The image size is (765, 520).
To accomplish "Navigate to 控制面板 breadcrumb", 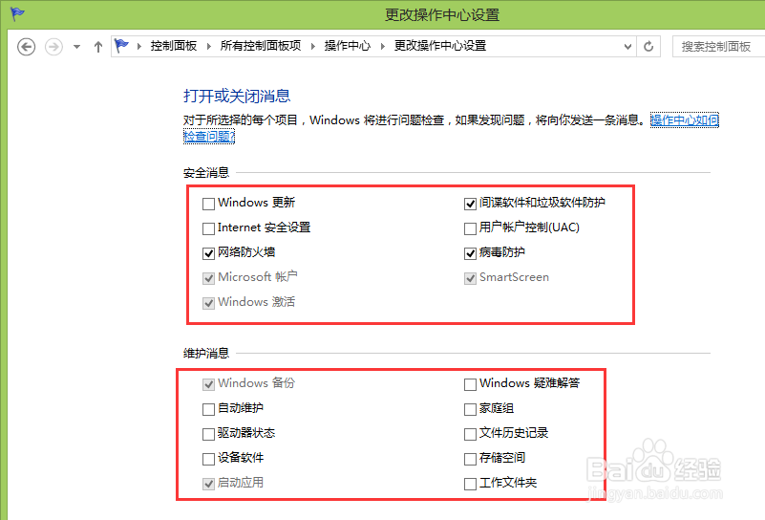I will pos(173,46).
